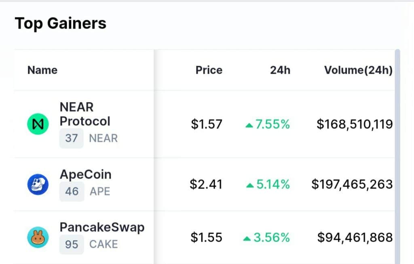414x264 pixels.
Task: Click the rank badge 37
Action: pos(71,138)
